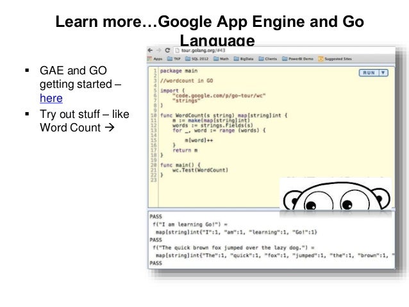The width and height of the screenshot is (409, 307).
Task: Click the 'func WordCount(s string)' line
Action: tap(224, 115)
